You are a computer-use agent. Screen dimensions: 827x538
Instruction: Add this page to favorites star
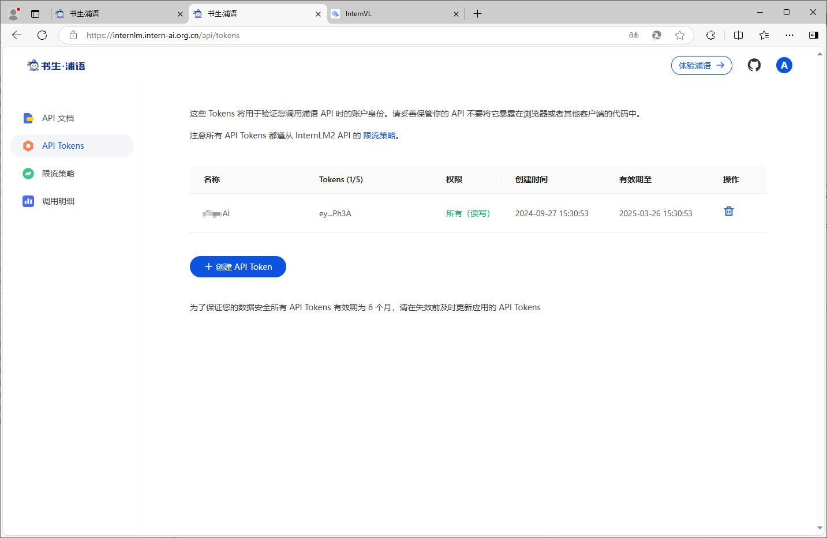tap(680, 35)
